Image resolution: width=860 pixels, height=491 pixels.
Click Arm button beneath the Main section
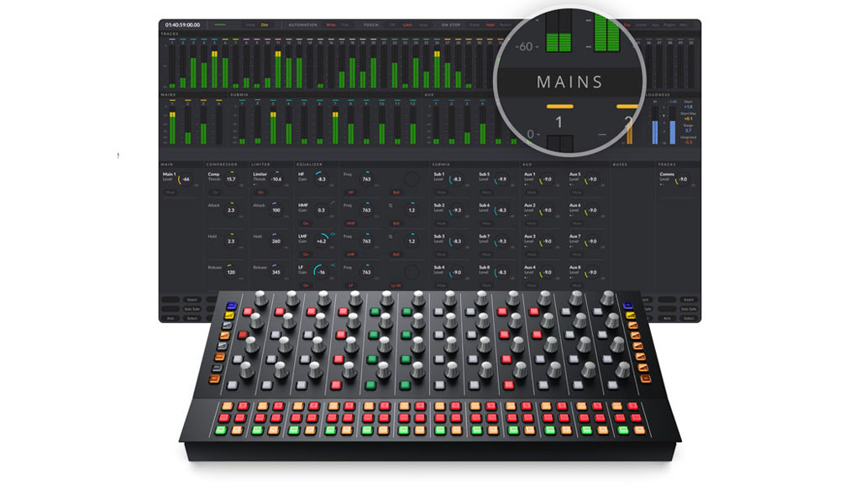[x=170, y=318]
